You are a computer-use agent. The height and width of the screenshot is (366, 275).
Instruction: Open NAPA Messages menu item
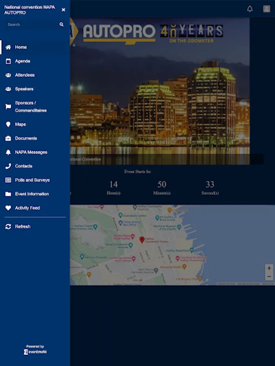(x=35, y=152)
